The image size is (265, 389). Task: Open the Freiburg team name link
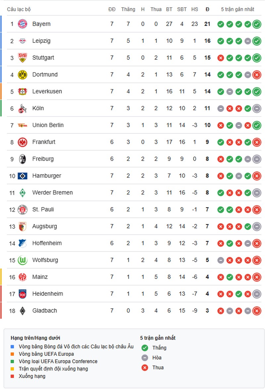[43, 159]
